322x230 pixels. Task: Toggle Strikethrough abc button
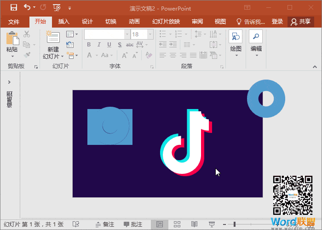tap(130, 45)
